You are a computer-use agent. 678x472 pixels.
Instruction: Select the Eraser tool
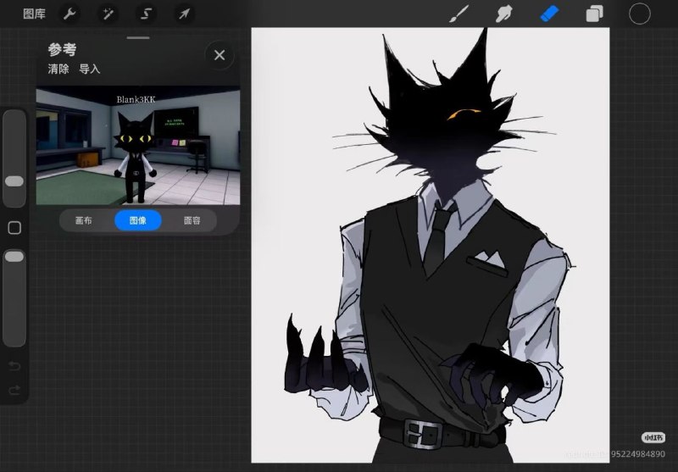549,14
